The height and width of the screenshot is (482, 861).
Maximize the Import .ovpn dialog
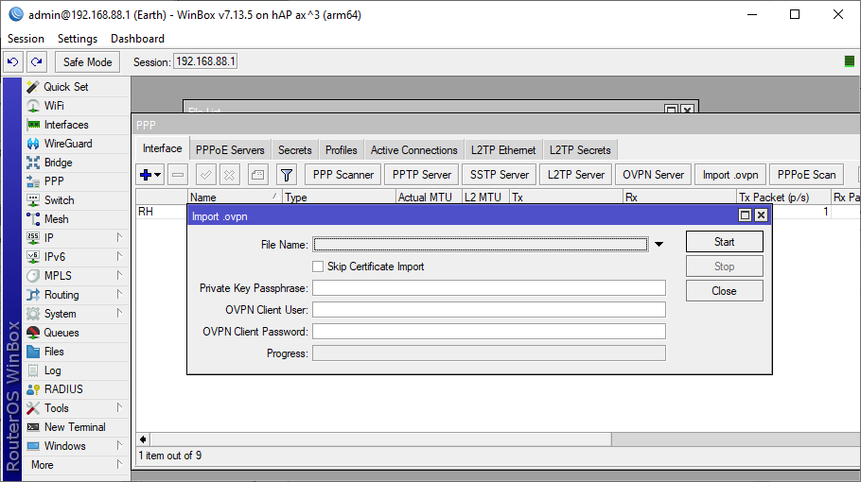click(745, 215)
